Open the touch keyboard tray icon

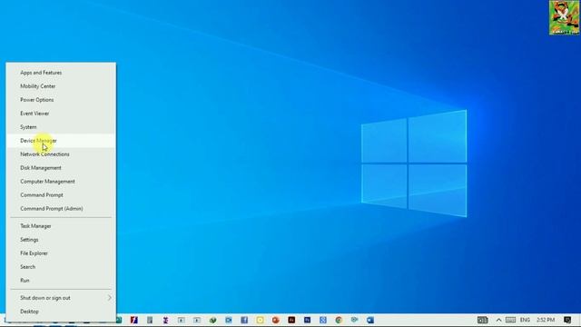510,320
